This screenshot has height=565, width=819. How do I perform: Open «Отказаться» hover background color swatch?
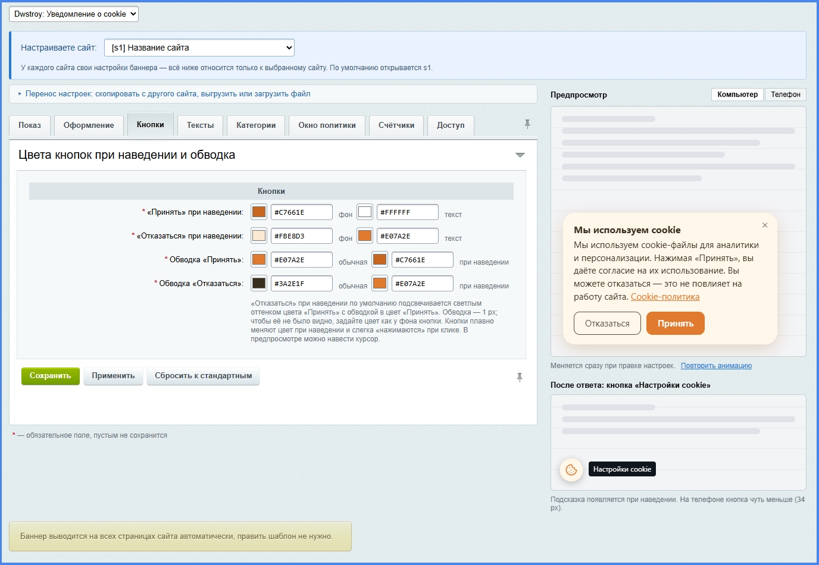[259, 236]
